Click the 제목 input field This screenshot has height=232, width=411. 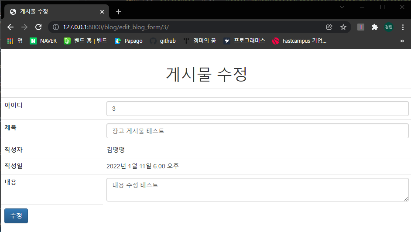[x=257, y=131]
